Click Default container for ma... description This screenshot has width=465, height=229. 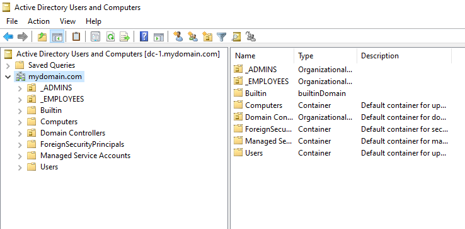pos(405,141)
